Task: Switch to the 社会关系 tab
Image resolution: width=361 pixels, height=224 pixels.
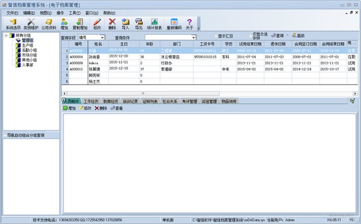Action: (170, 101)
